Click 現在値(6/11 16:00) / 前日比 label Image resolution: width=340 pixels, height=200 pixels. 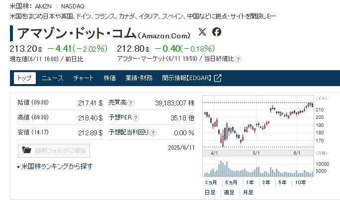click(x=46, y=59)
